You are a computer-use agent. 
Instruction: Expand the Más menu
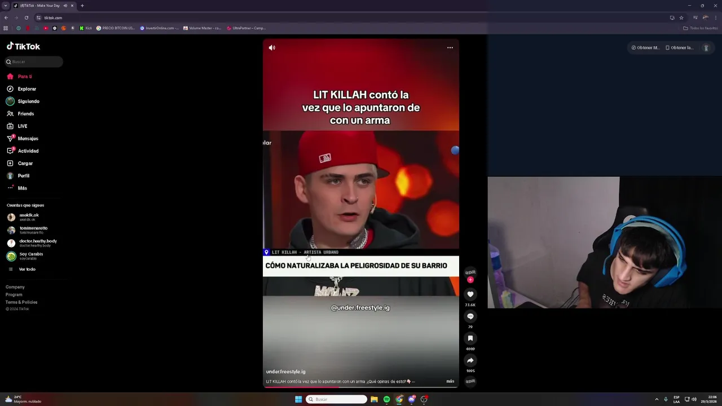(x=17, y=188)
